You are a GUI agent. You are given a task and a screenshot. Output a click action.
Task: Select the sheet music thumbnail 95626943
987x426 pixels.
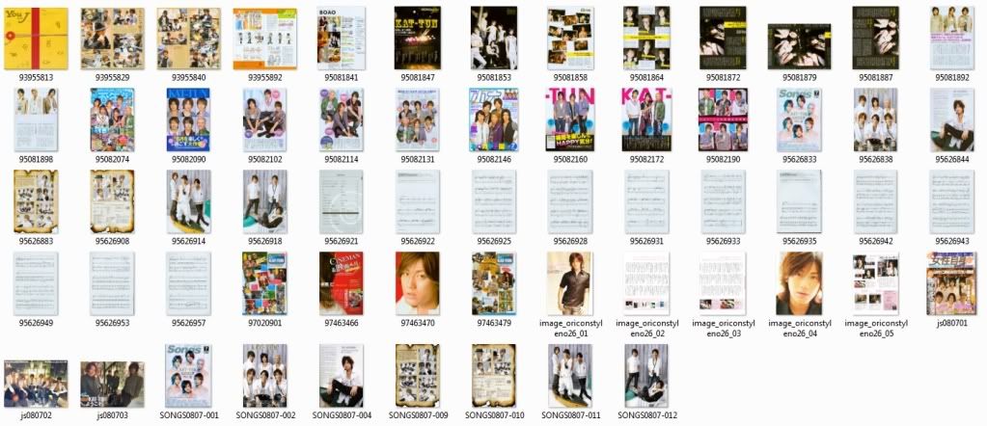951,201
